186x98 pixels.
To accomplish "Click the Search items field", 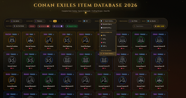I will pos(142,26).
